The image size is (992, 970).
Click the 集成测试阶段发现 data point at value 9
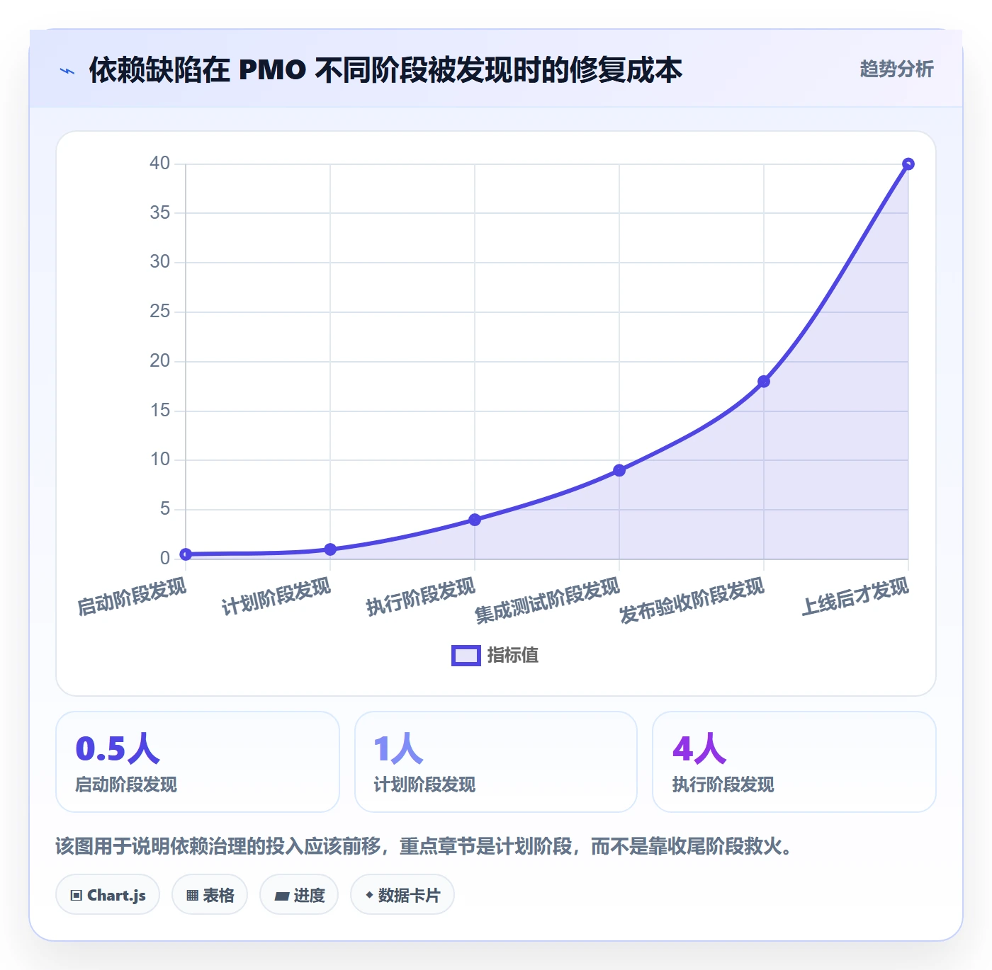pos(619,470)
